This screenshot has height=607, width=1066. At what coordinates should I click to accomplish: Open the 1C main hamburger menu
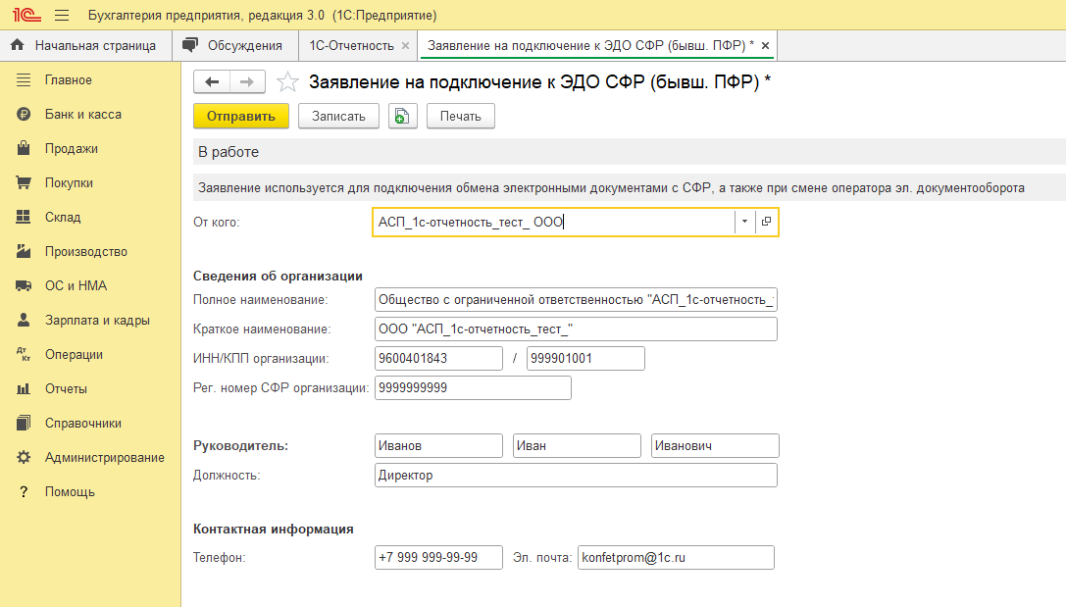point(62,15)
